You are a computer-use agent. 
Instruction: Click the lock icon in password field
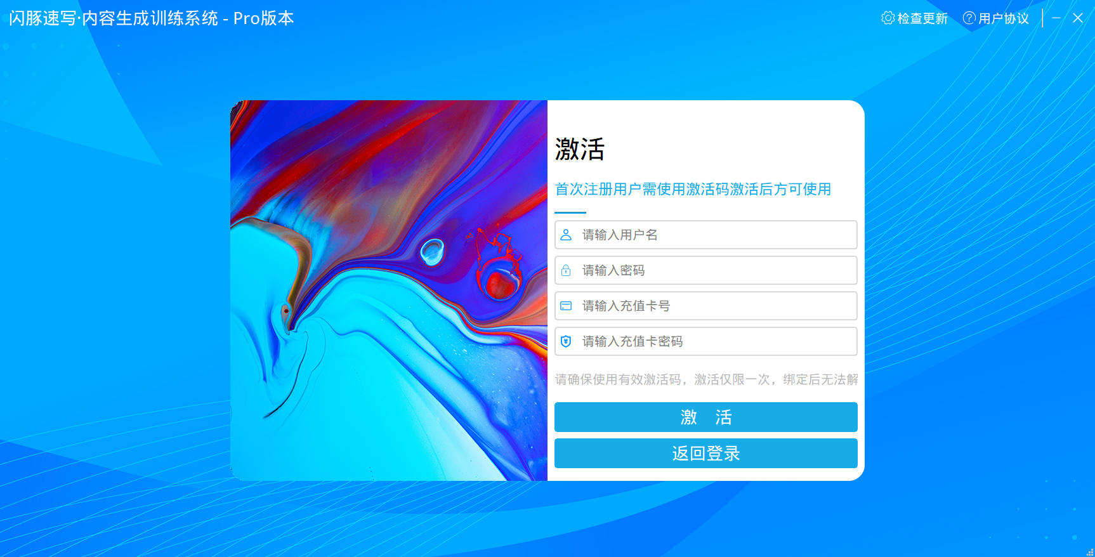[566, 270]
